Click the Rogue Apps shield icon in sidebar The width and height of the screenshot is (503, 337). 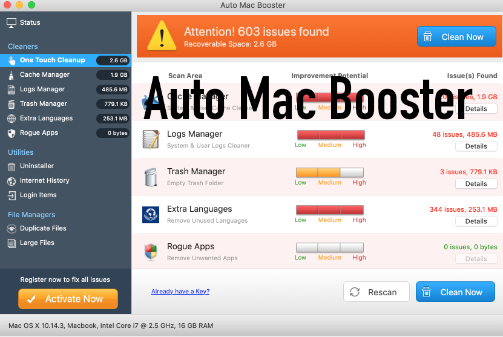(x=12, y=133)
